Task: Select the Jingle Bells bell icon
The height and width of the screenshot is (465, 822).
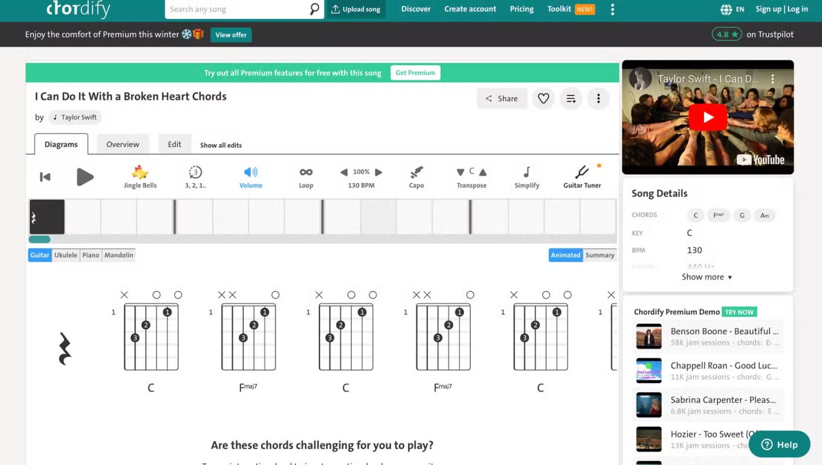Action: pyautogui.click(x=140, y=172)
